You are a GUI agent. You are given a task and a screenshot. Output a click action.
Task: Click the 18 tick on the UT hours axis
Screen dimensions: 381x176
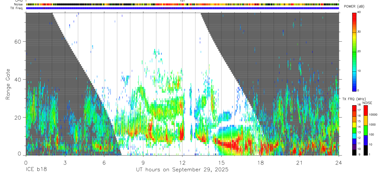tap(261, 162)
